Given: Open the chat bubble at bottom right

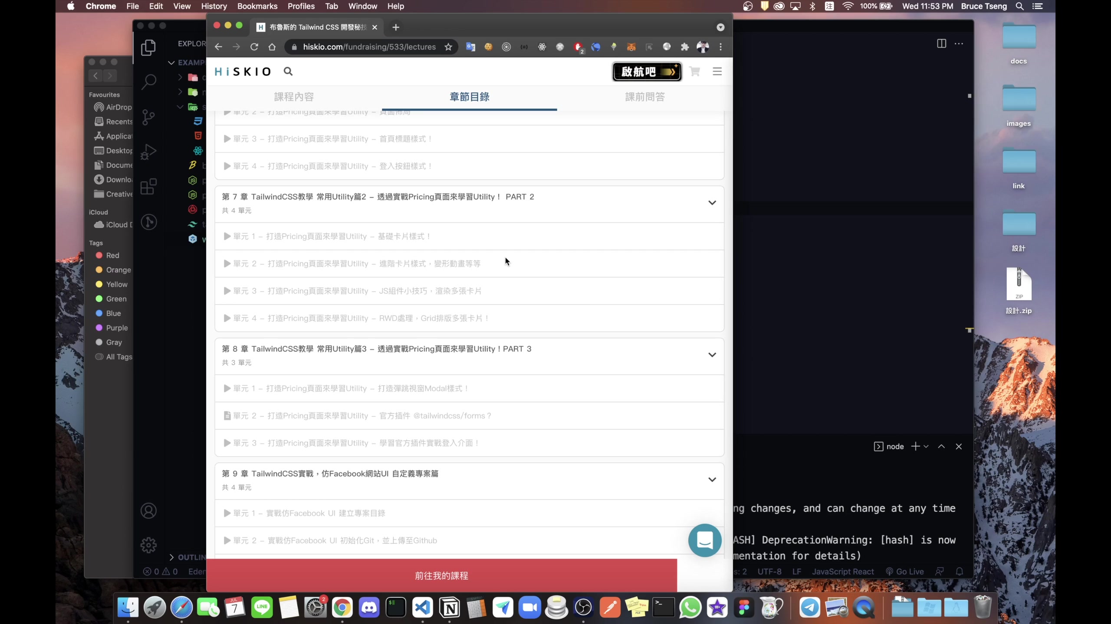Looking at the screenshot, I should click(704, 540).
